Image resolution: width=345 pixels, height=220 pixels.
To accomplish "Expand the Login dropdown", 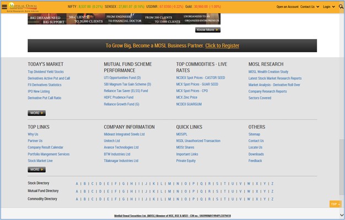I will click(328, 7).
